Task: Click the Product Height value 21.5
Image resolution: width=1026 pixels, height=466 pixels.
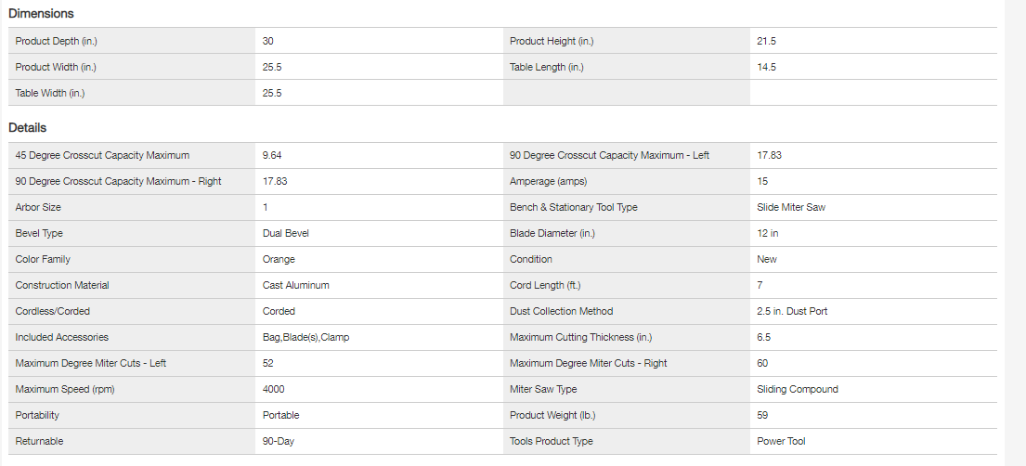Action: pos(767,42)
